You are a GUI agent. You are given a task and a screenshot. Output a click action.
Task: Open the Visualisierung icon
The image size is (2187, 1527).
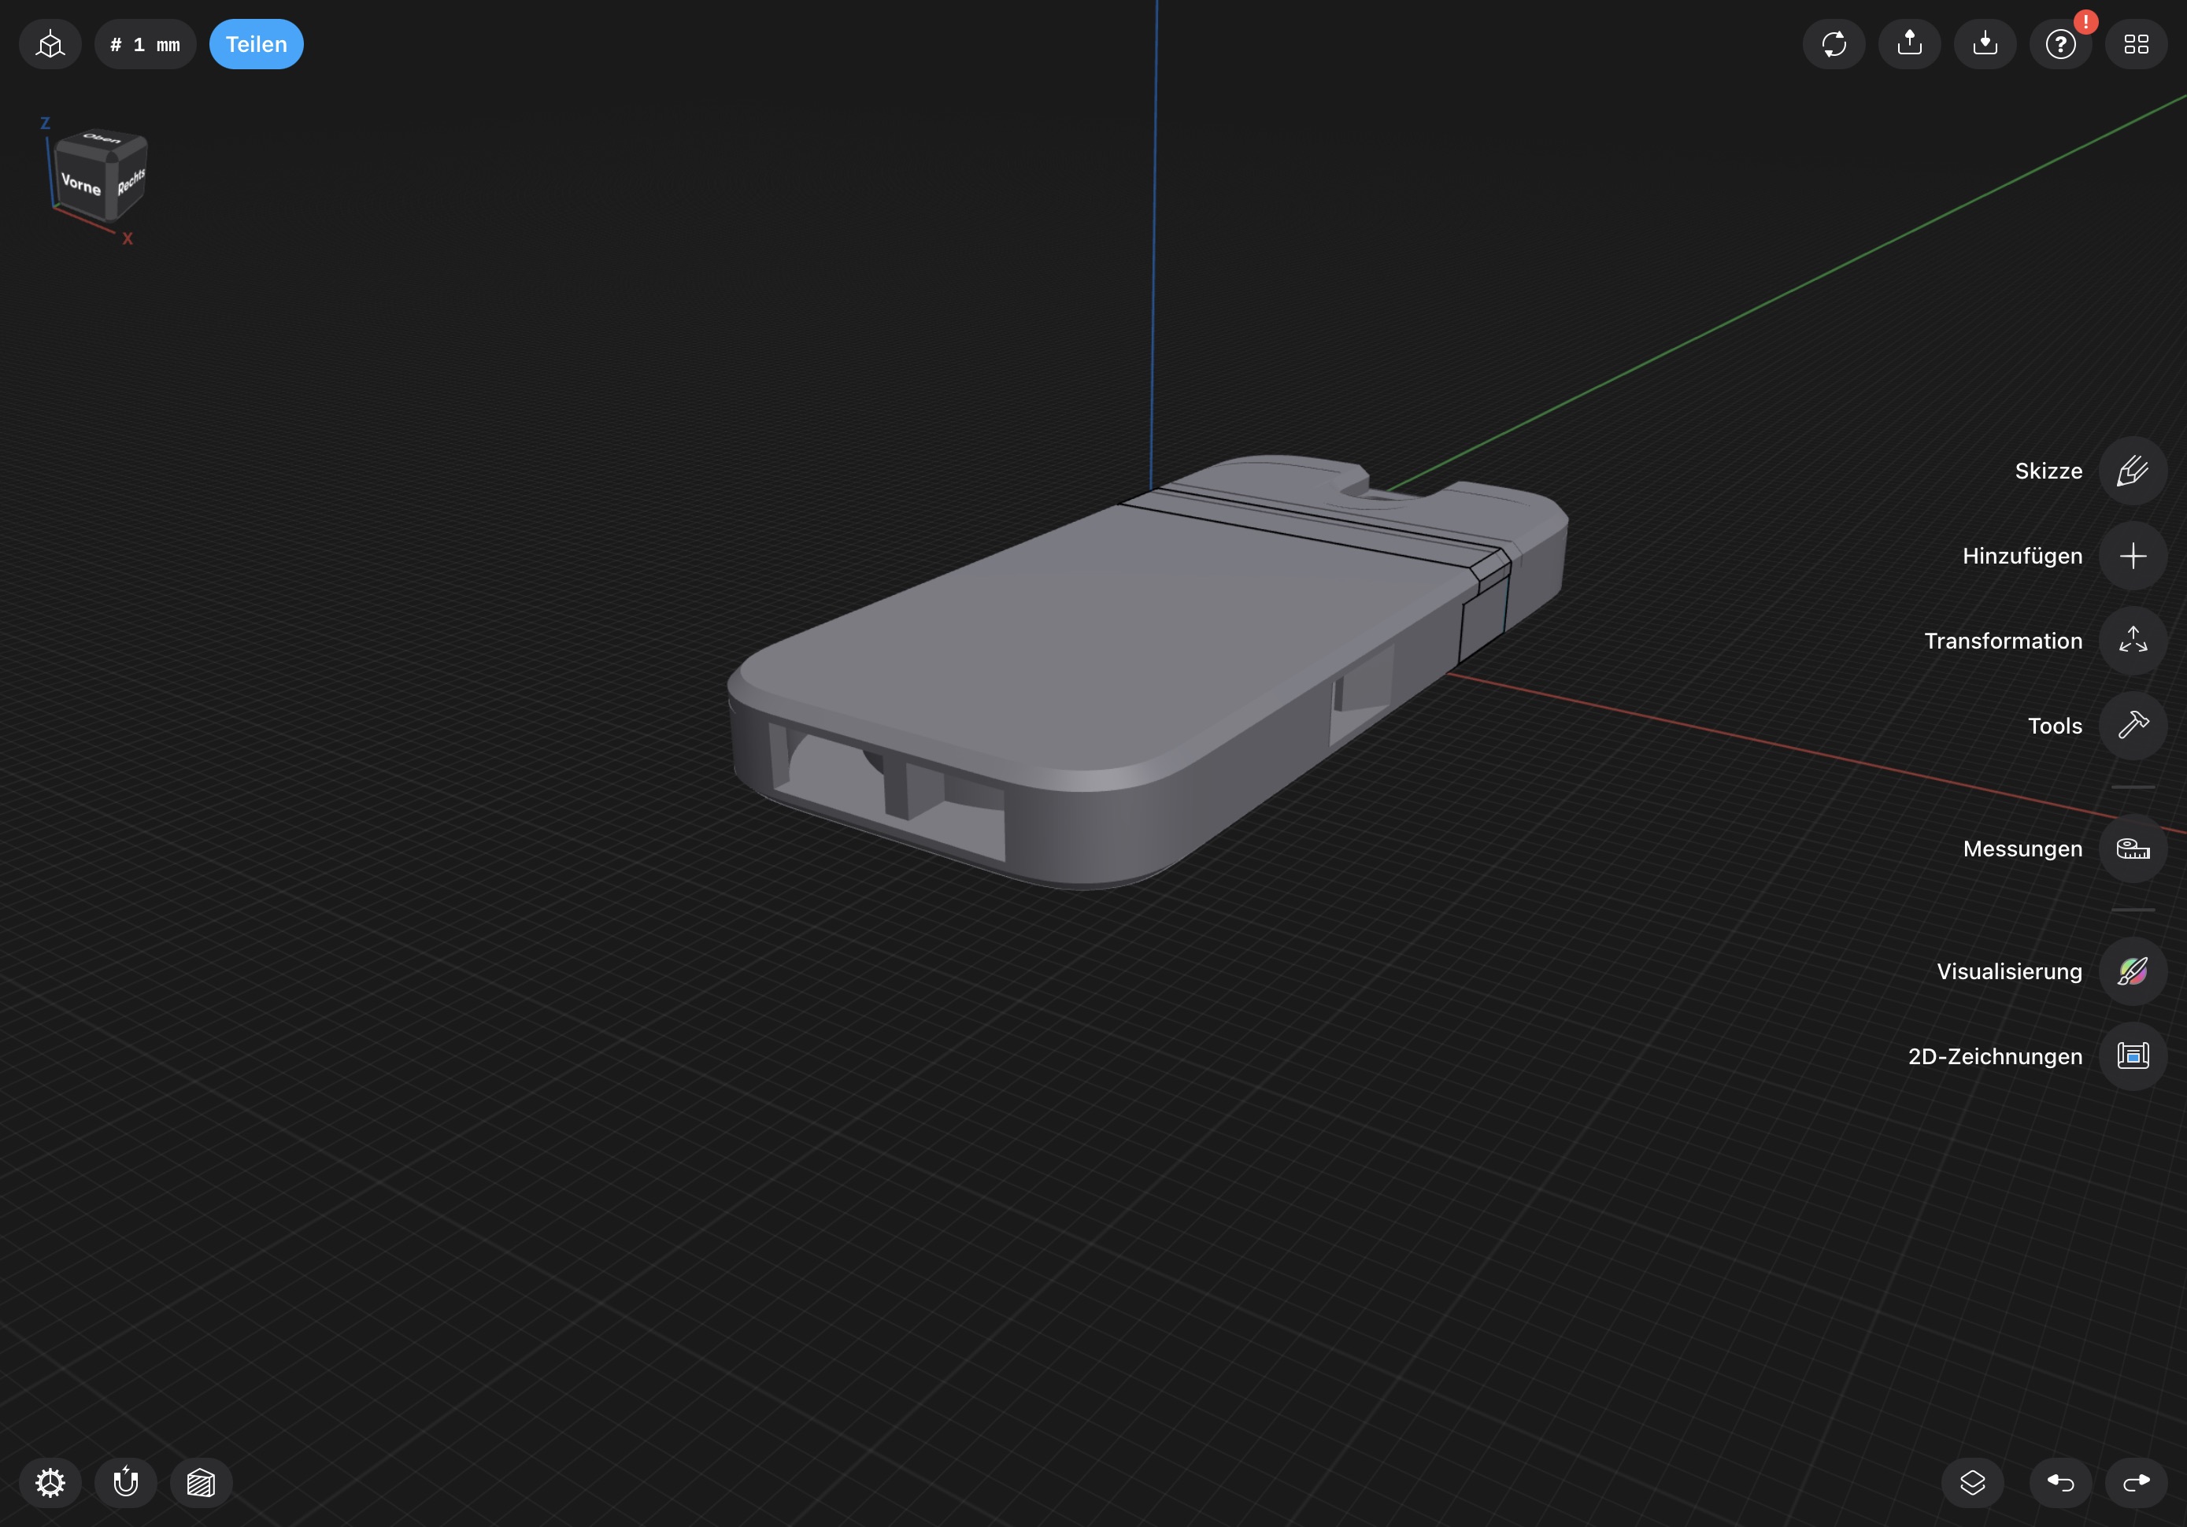pos(2133,971)
